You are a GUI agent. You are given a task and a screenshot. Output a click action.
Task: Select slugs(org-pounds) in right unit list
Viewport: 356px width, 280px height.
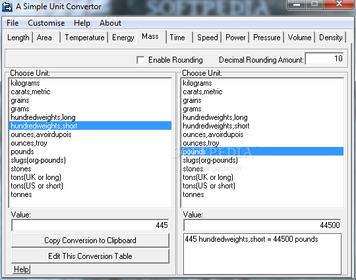click(262, 160)
